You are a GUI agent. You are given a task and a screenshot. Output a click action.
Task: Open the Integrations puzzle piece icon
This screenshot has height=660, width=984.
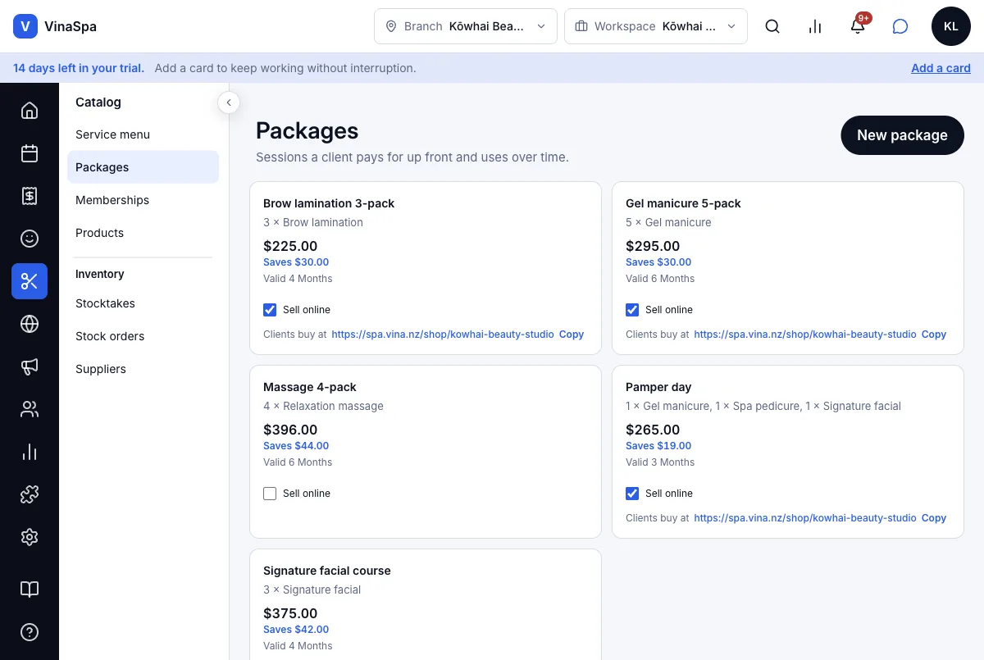tap(30, 494)
